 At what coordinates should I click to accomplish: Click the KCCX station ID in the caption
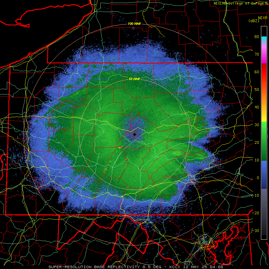coord(175,267)
